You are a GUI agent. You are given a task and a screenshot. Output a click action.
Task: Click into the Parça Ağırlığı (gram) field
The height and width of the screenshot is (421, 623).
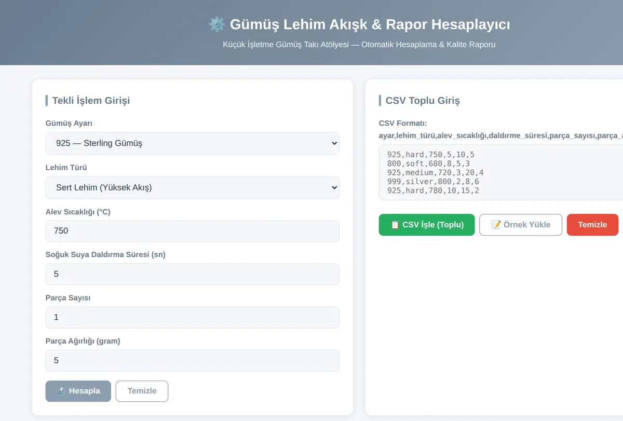pos(193,360)
